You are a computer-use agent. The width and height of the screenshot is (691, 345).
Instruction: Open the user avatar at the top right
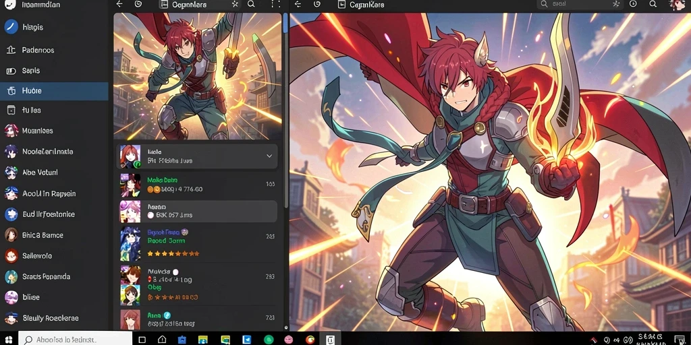tap(678, 5)
